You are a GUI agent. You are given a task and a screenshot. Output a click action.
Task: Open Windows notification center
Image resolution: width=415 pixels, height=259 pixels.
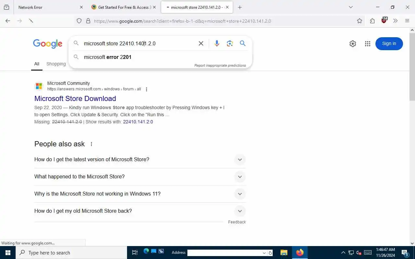point(405,253)
